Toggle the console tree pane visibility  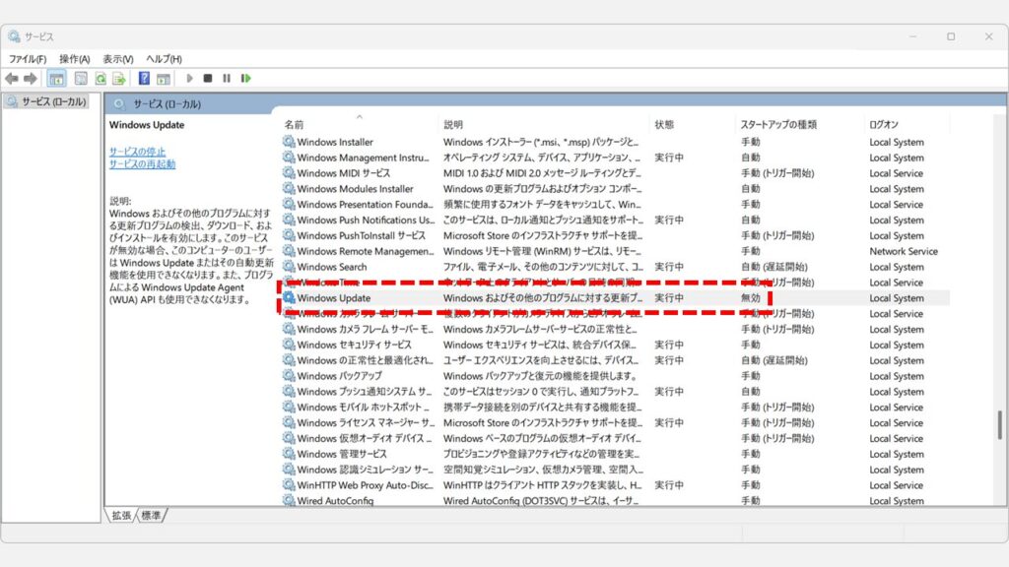[x=56, y=79]
